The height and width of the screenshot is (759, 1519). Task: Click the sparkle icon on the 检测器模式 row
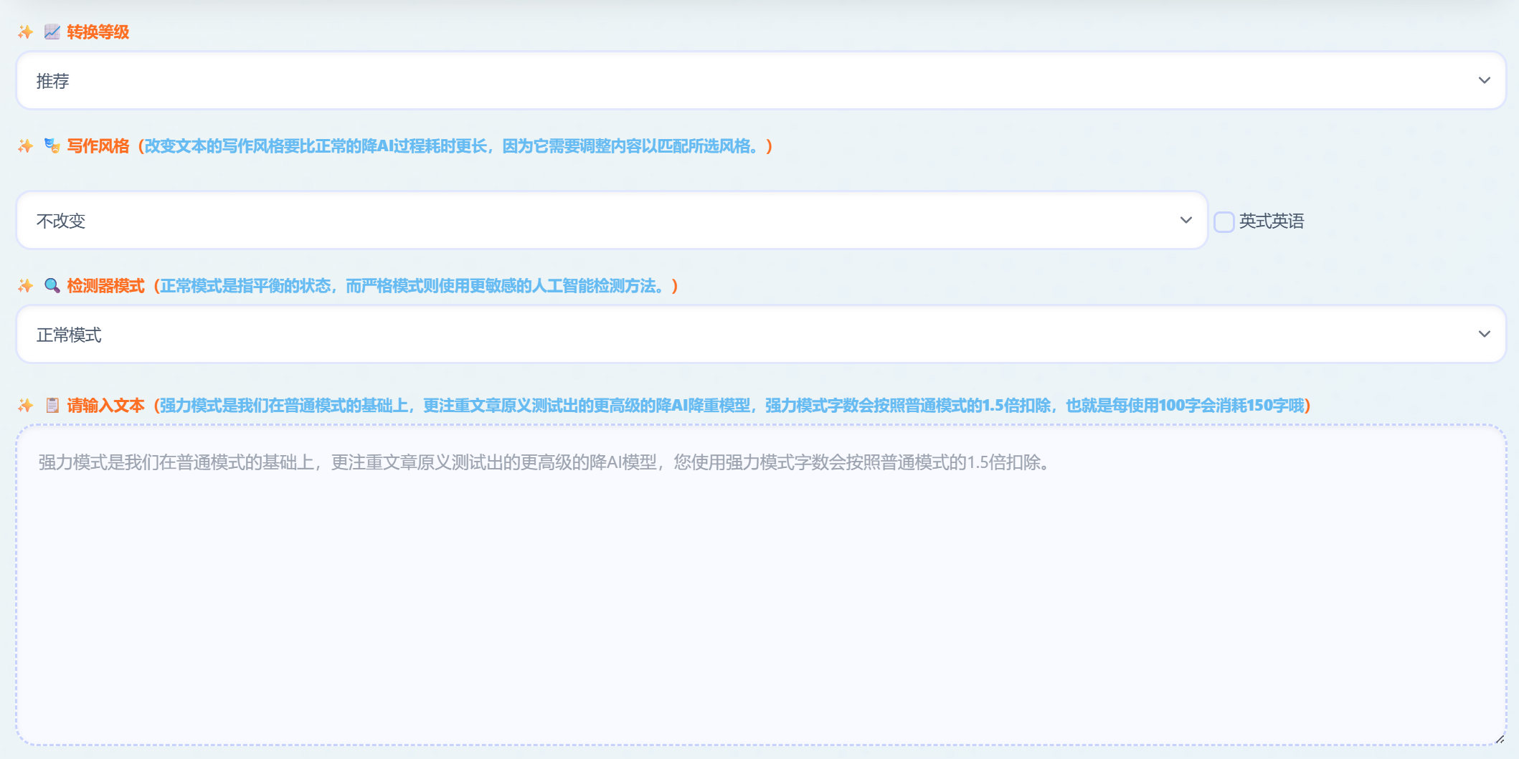click(x=26, y=286)
